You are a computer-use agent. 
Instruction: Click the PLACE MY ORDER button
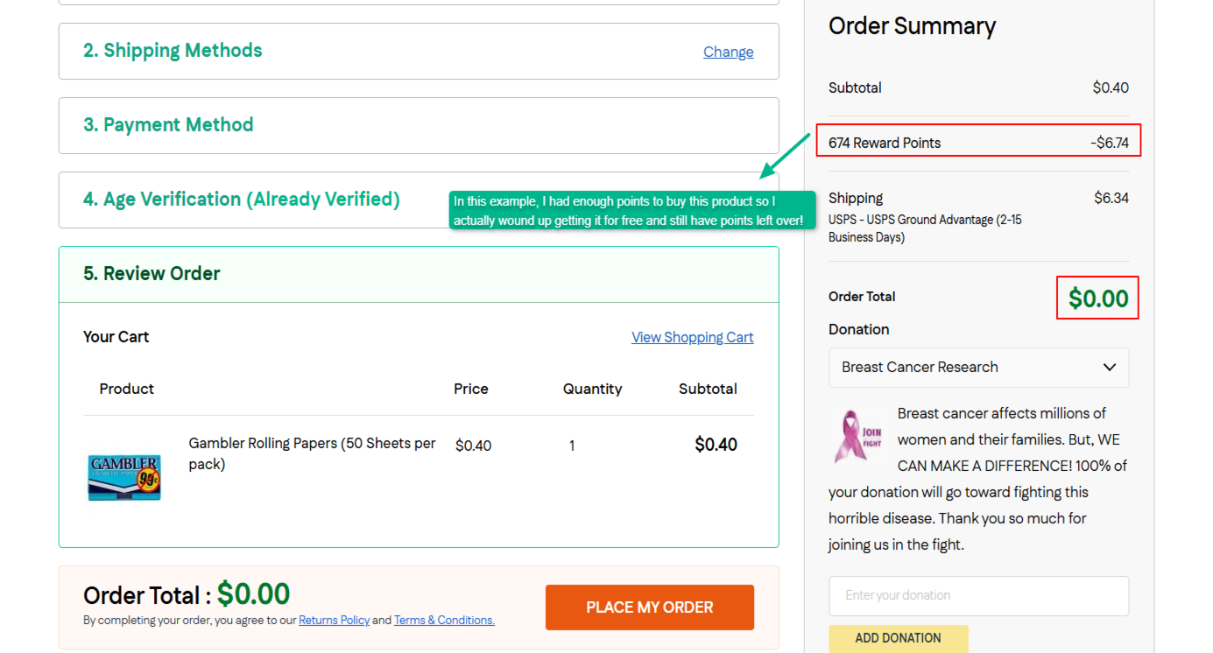649,607
